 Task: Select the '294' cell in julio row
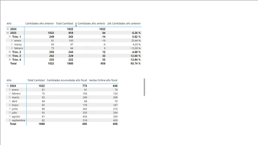115,113
